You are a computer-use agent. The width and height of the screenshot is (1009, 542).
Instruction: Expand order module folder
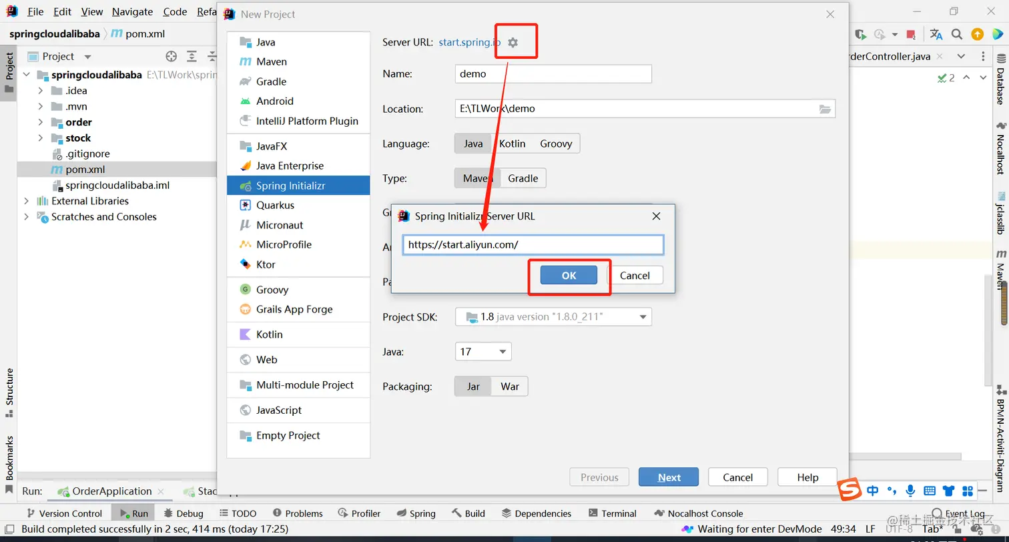(41, 122)
